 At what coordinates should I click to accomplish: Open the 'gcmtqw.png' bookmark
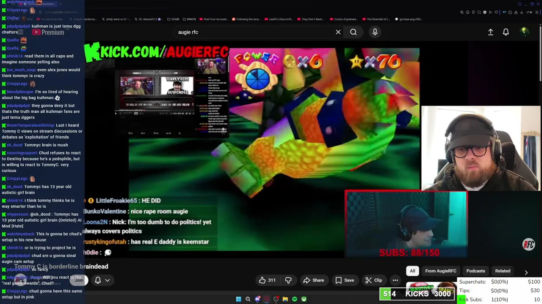pos(409,19)
